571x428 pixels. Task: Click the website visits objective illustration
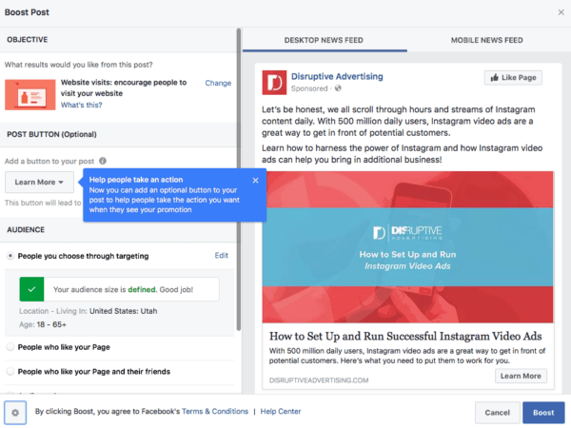coord(30,94)
